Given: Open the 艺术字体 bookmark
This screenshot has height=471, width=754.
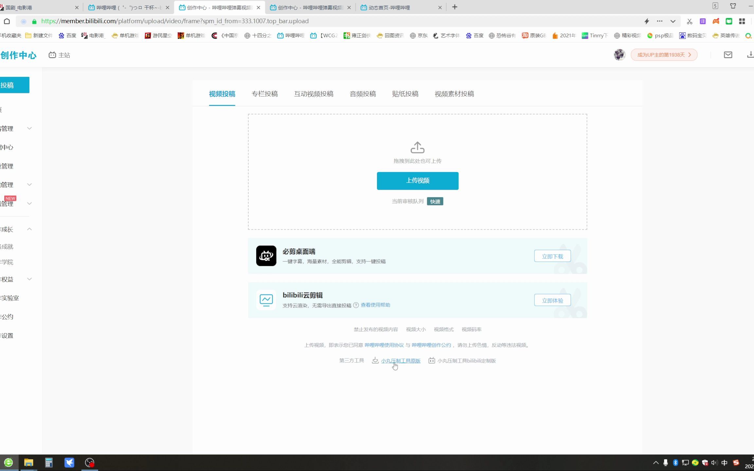Looking at the screenshot, I should coord(446,35).
